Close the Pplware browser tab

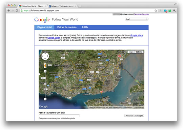76,6
